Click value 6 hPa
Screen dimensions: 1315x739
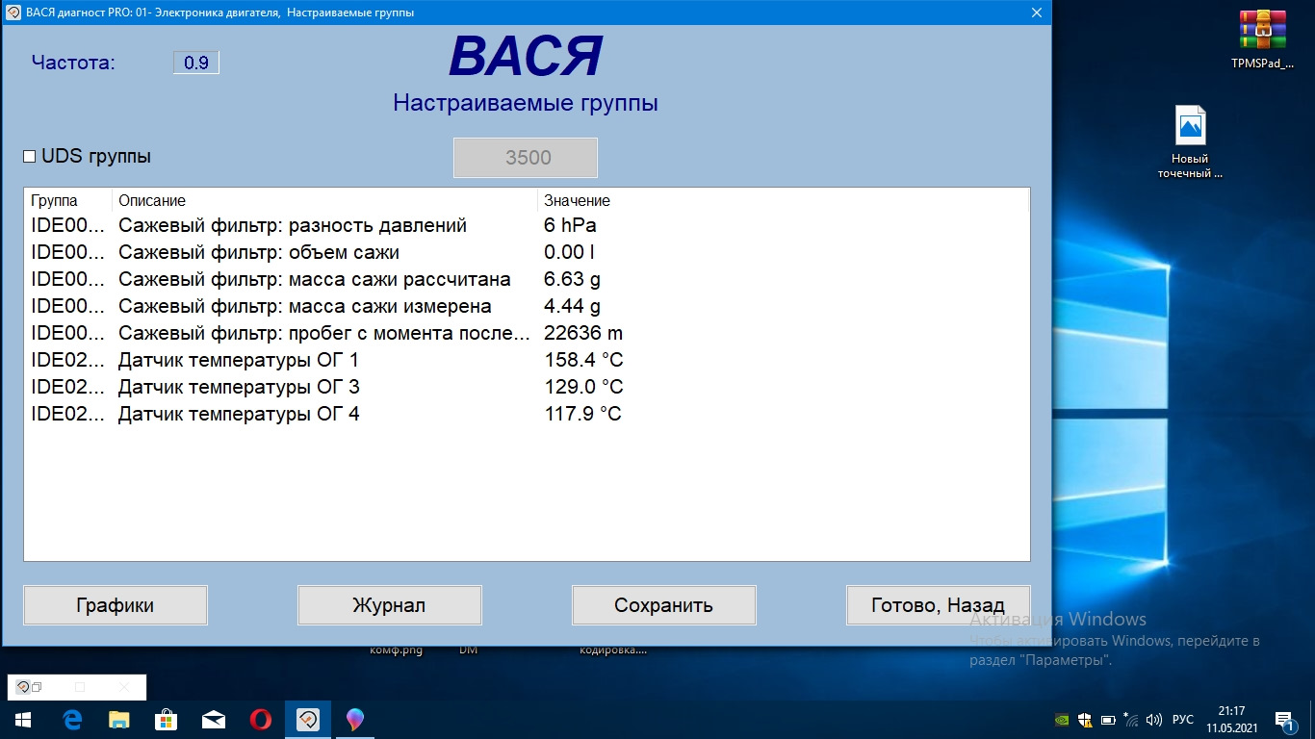point(570,225)
